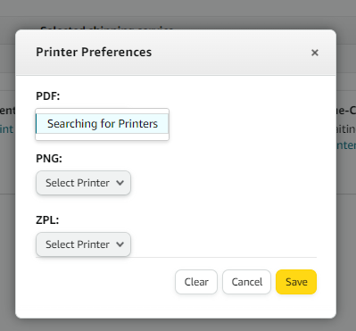Click the PDF: field label
This screenshot has height=331, width=356.
tap(48, 96)
